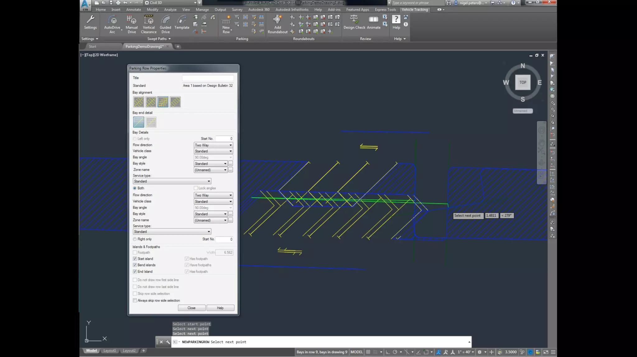Screen dimensions: 637x357
Task: Start the Animate review tool
Action: 374,22
